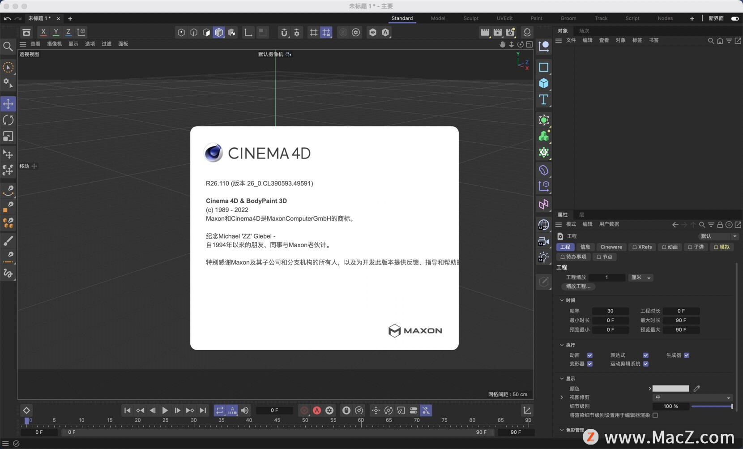Add a Text spline object
Image resolution: width=743 pixels, height=449 pixels.
pos(544,99)
